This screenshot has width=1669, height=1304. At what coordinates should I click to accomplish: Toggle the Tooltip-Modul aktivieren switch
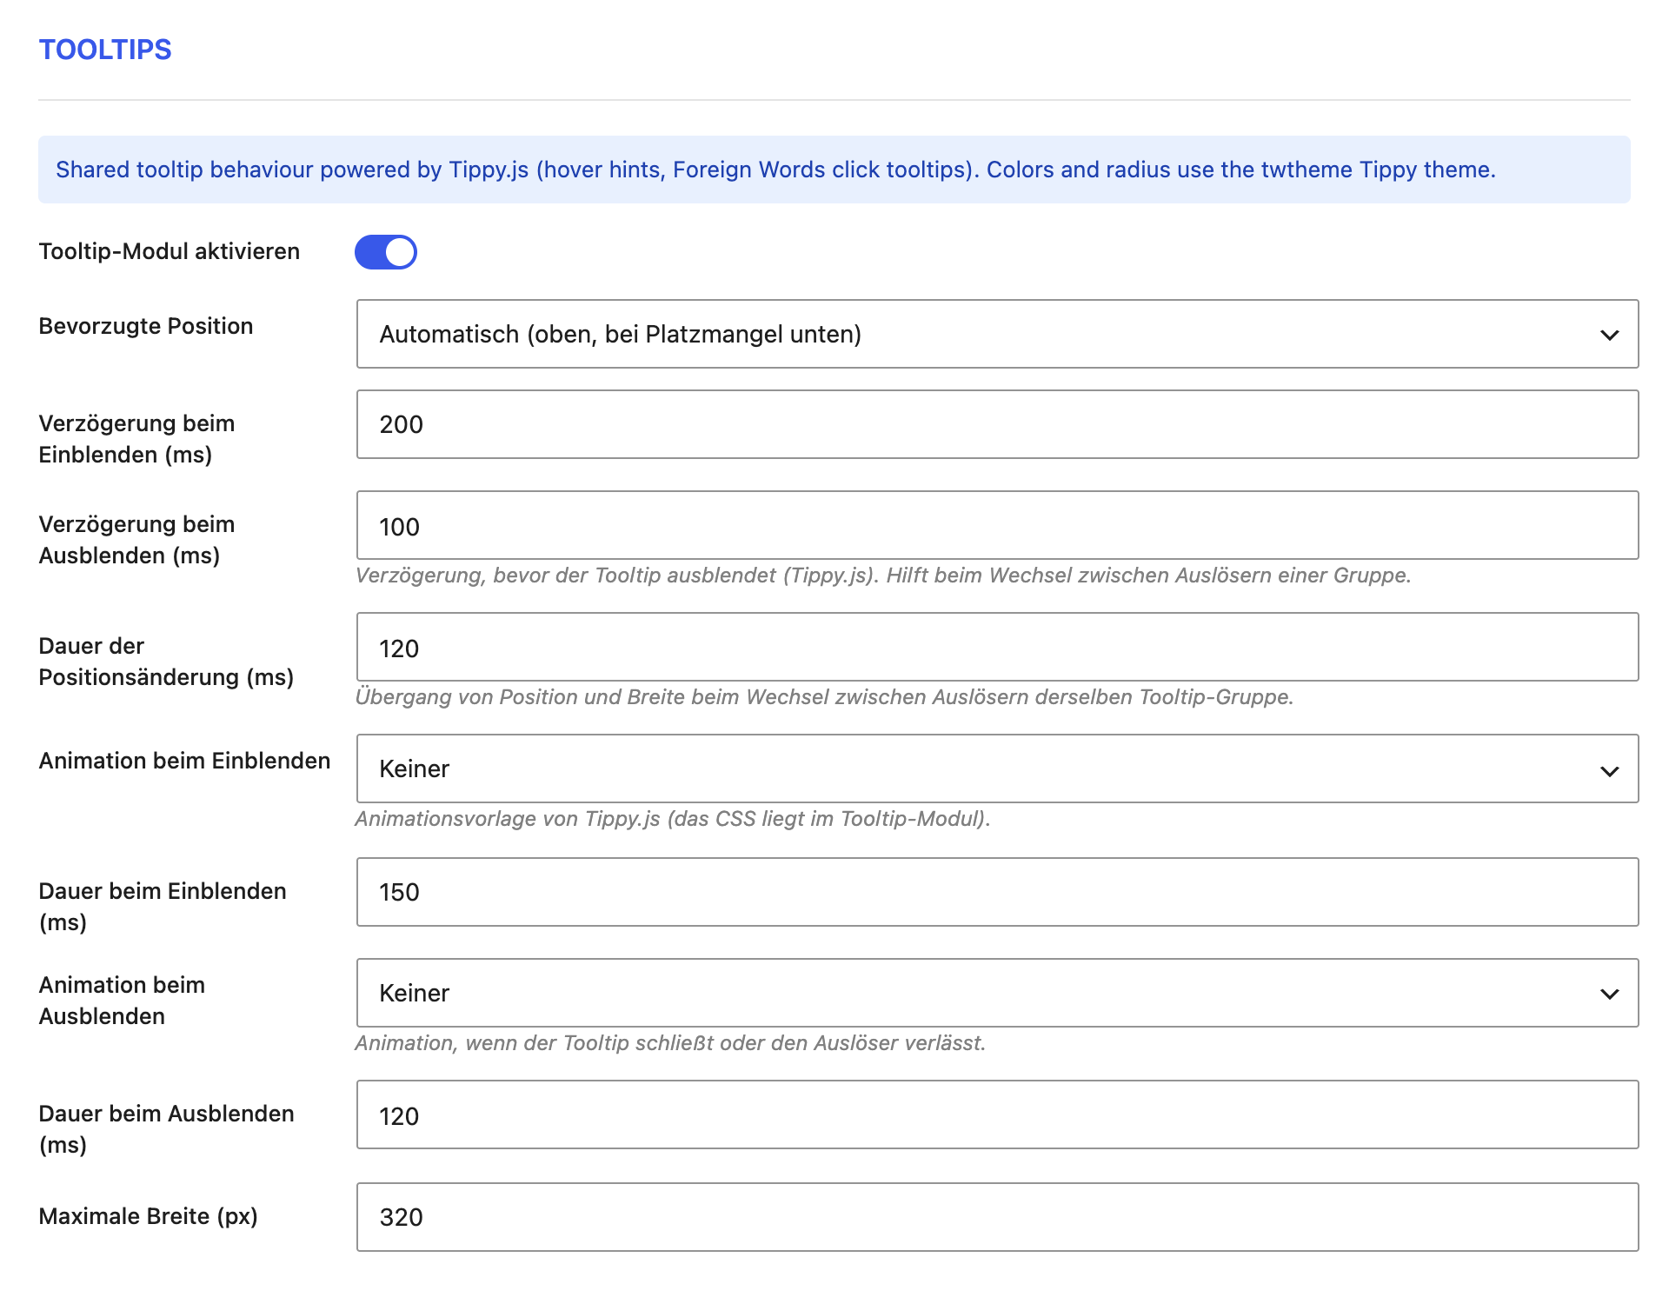coord(386,252)
